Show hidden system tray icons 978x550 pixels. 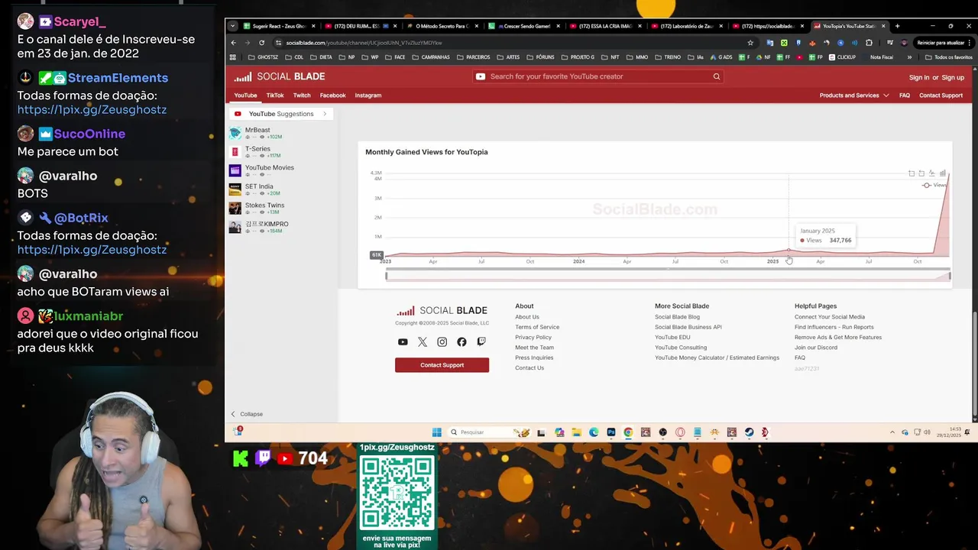892,432
